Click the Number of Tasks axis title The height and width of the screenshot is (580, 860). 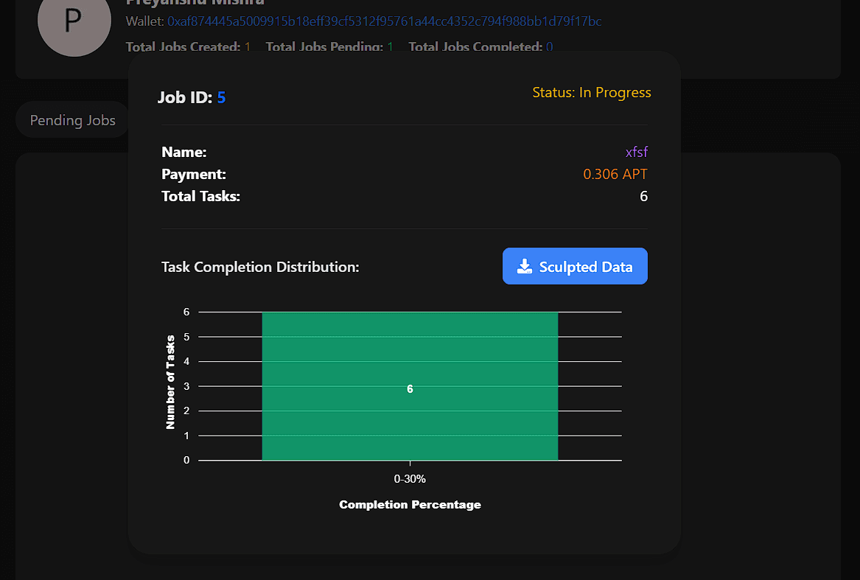click(170, 382)
